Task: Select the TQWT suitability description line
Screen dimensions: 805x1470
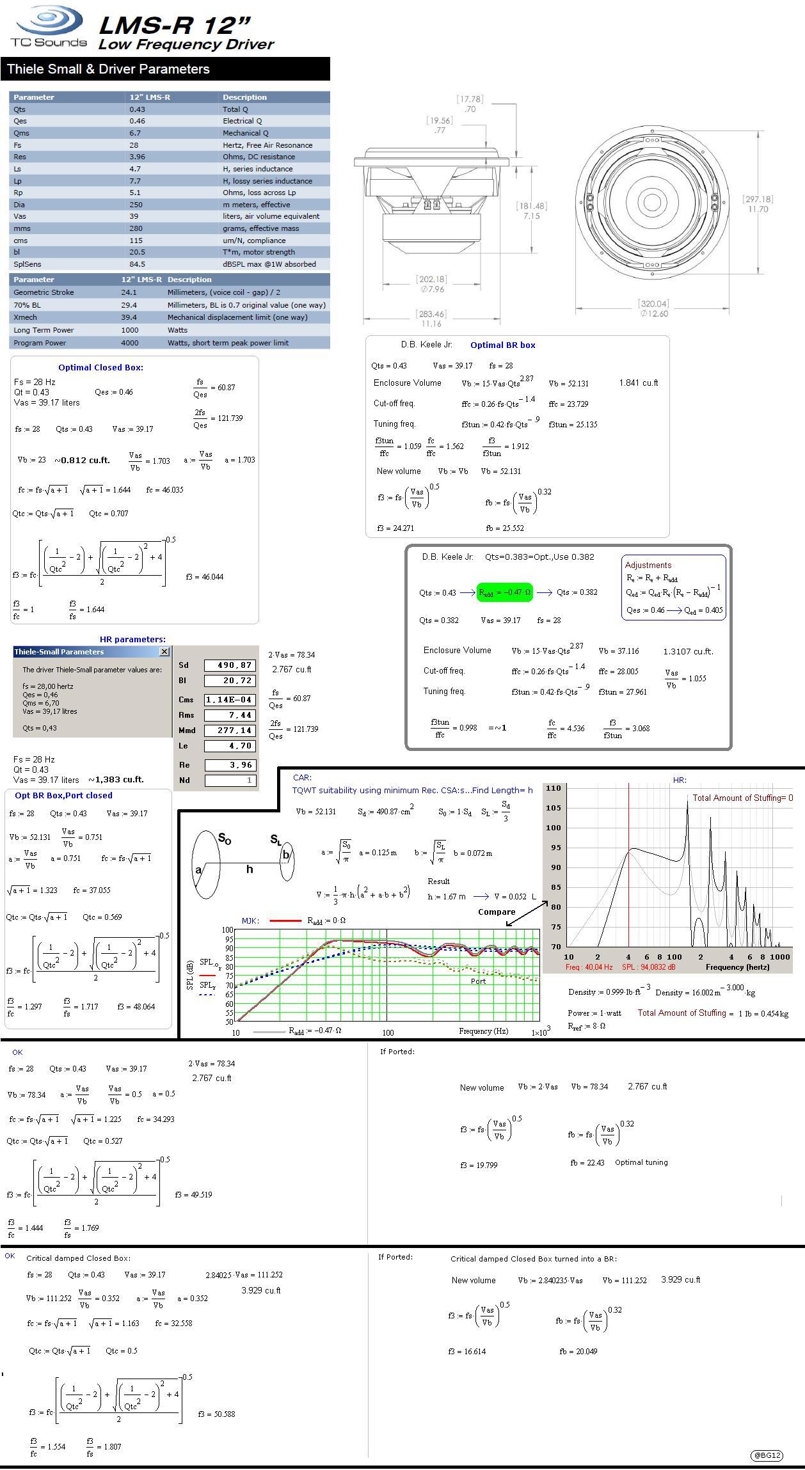Action: pos(412,790)
